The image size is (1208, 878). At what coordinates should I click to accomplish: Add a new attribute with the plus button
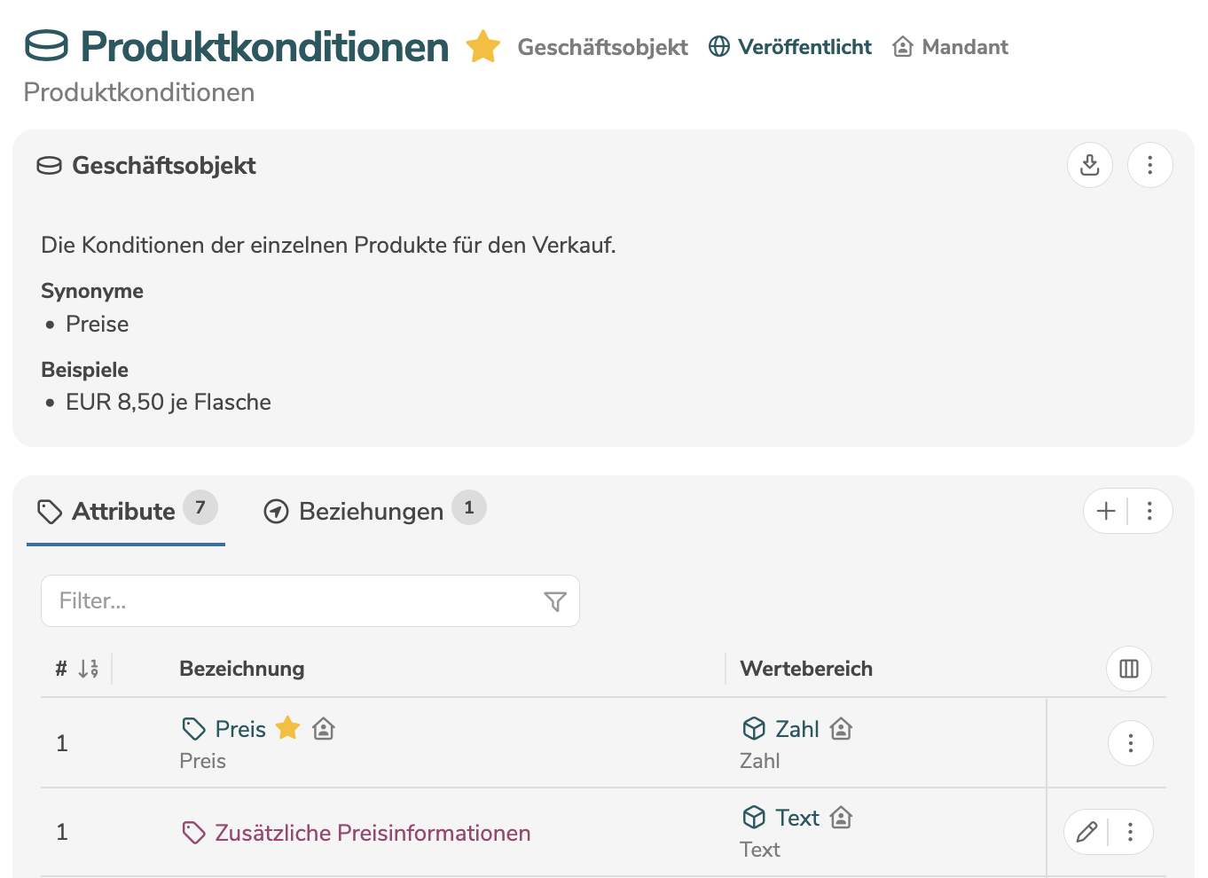click(x=1105, y=511)
